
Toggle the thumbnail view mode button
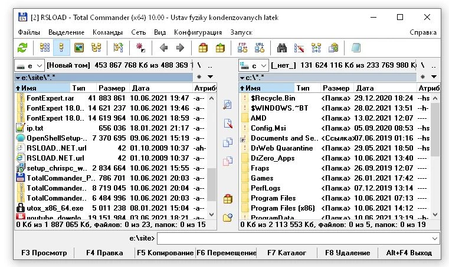point(78,48)
